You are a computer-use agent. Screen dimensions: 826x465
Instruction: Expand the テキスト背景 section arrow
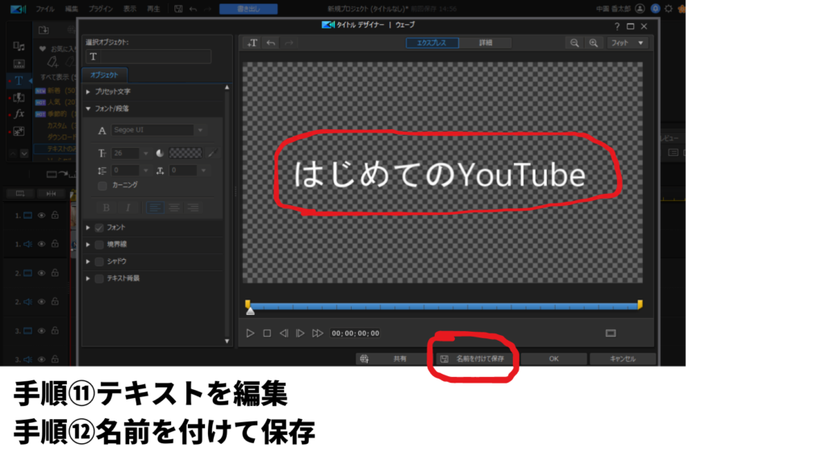(88, 279)
